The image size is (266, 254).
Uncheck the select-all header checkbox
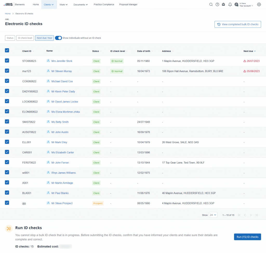(7, 51)
